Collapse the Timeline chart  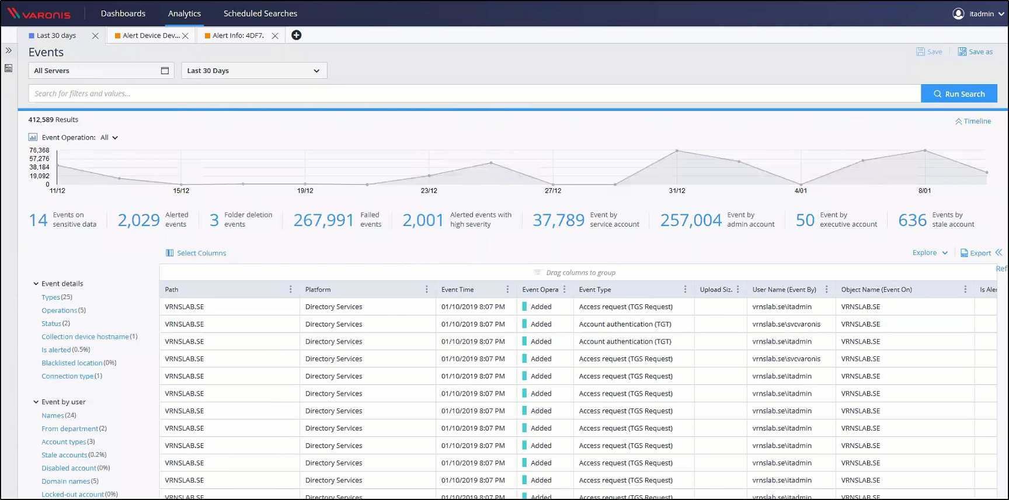973,121
